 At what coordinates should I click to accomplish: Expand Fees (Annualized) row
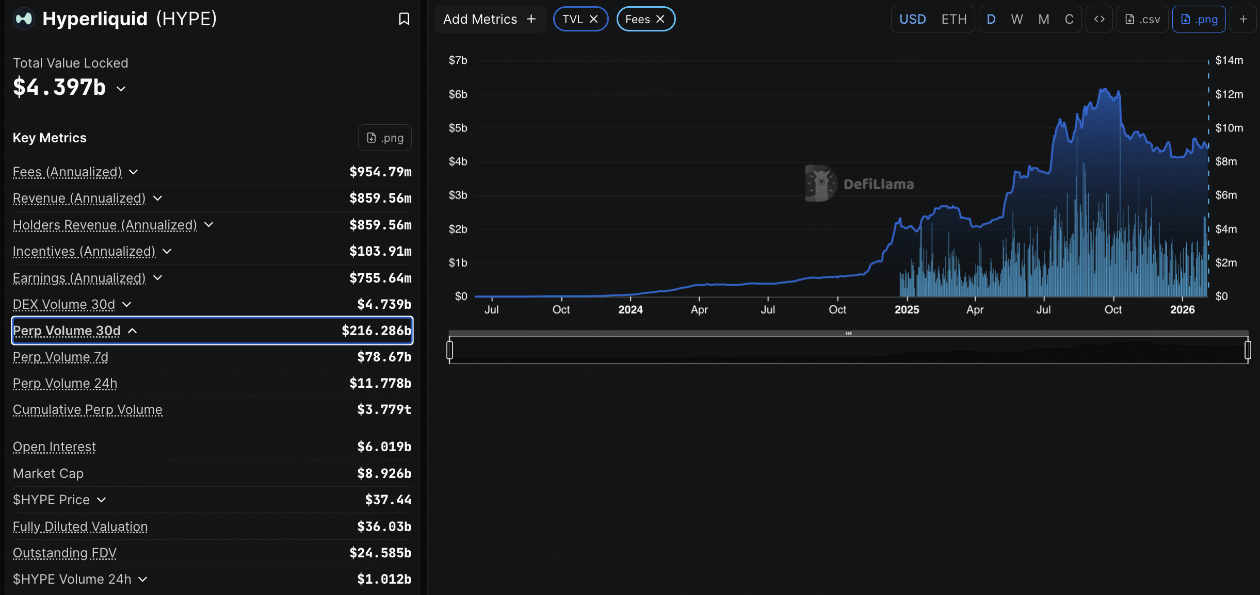click(x=133, y=172)
